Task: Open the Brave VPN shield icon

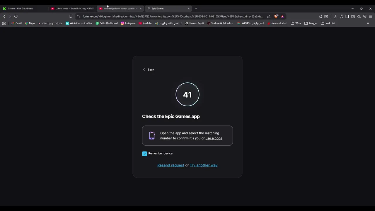Action: pos(365,16)
